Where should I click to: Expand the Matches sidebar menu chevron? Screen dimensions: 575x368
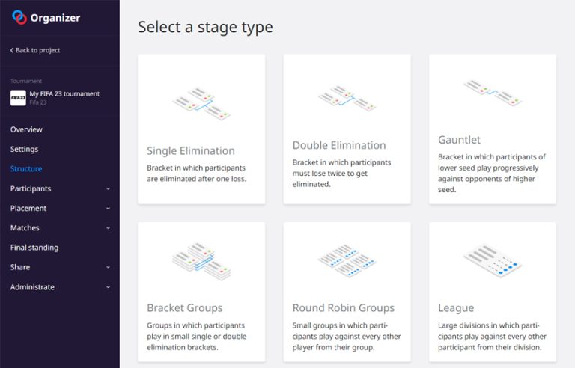pos(109,228)
